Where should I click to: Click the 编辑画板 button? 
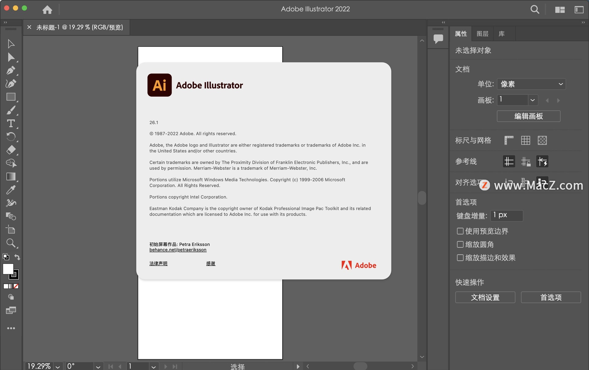(x=528, y=116)
